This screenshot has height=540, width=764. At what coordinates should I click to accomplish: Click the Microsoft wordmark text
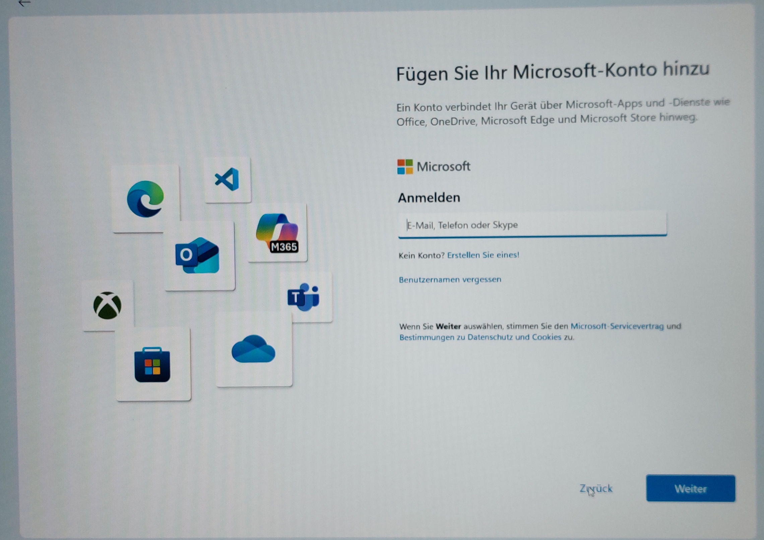[x=443, y=166]
